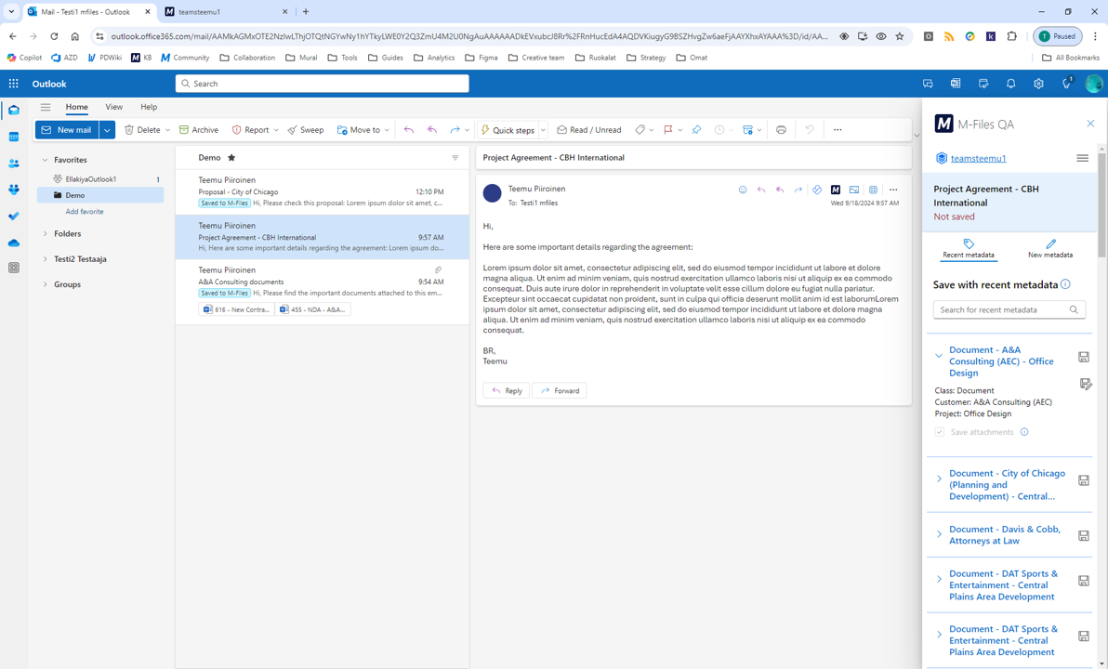
Task: Expand the Groups section
Action: [46, 284]
